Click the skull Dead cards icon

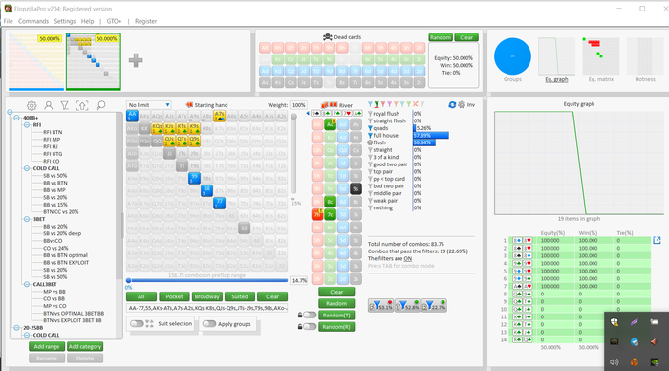(328, 37)
